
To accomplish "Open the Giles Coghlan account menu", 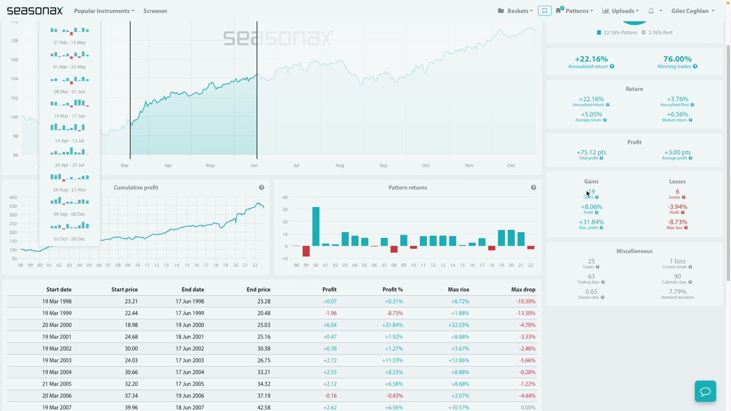I will pyautogui.click(x=693, y=11).
